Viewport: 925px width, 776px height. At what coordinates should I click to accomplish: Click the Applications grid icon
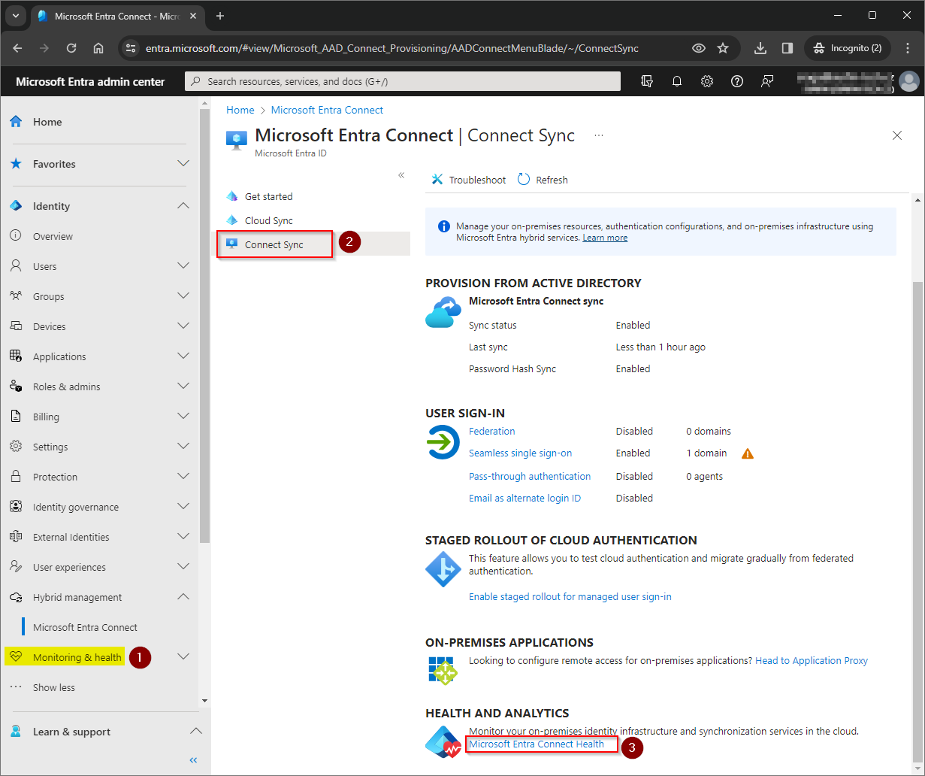point(16,356)
